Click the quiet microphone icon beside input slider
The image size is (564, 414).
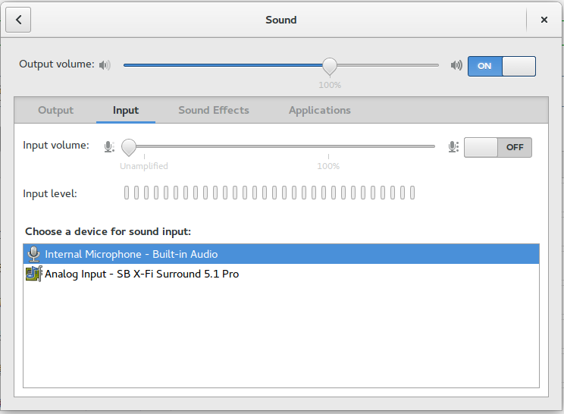(x=109, y=146)
